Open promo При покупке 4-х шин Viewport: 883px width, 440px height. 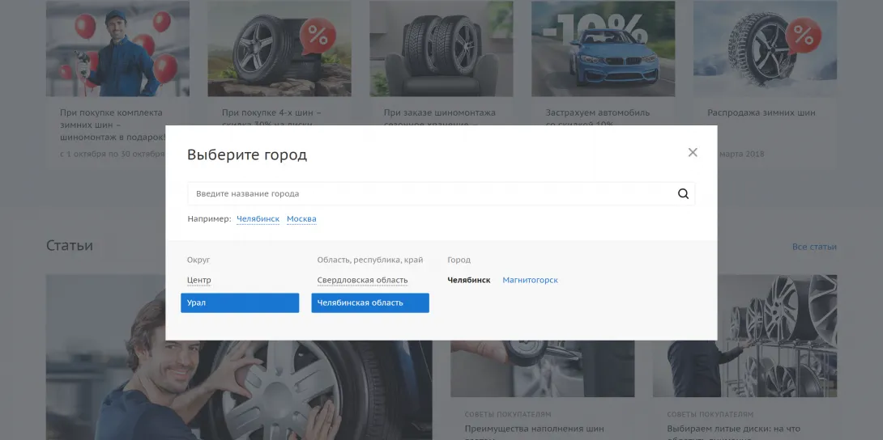coord(271,112)
